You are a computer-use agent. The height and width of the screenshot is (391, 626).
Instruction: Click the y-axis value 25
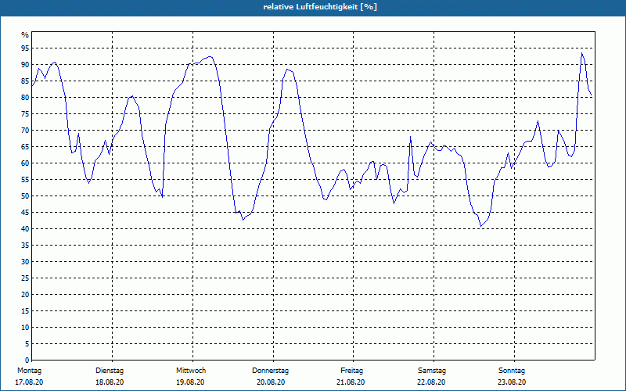[x=25, y=278]
